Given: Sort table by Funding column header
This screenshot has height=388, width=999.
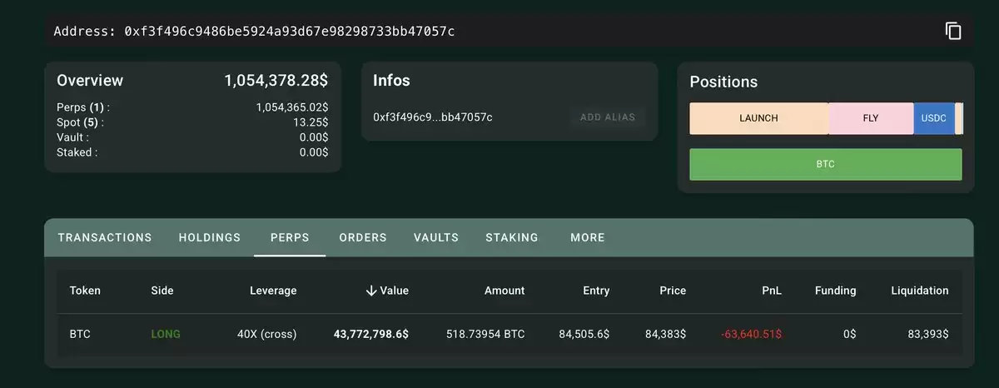Looking at the screenshot, I should pos(835,291).
